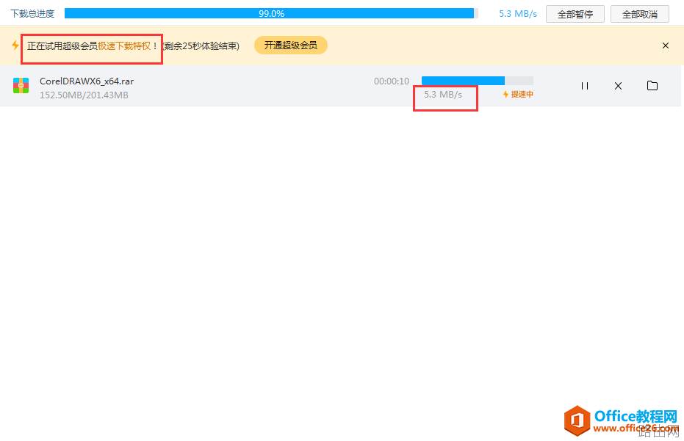Pause the CorelDRAWX6_x64.rar download
The width and height of the screenshot is (684, 441).
(584, 86)
